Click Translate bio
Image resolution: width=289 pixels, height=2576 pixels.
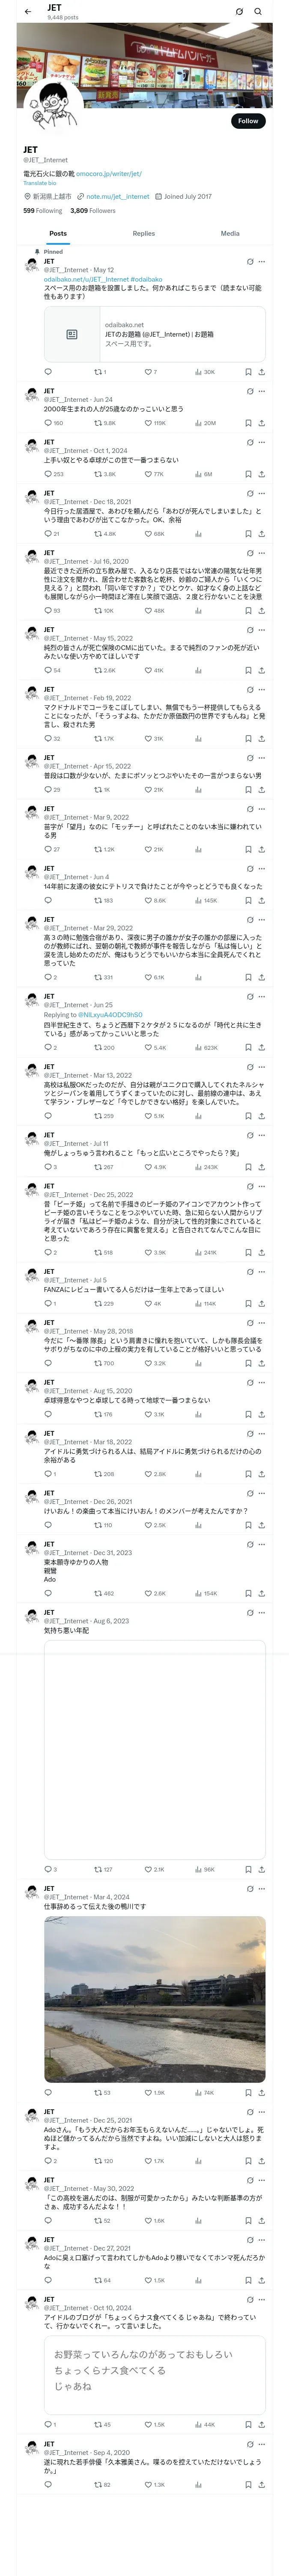(40, 183)
